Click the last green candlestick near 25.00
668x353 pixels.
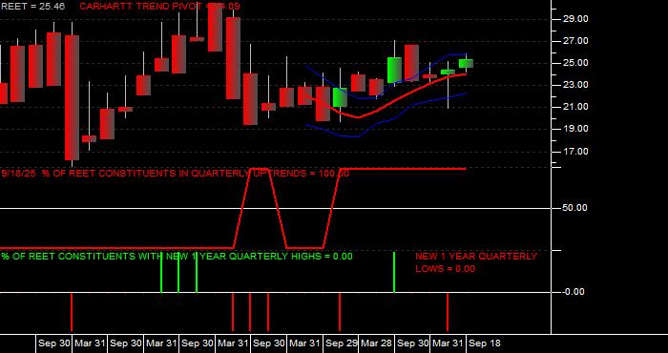[466, 64]
